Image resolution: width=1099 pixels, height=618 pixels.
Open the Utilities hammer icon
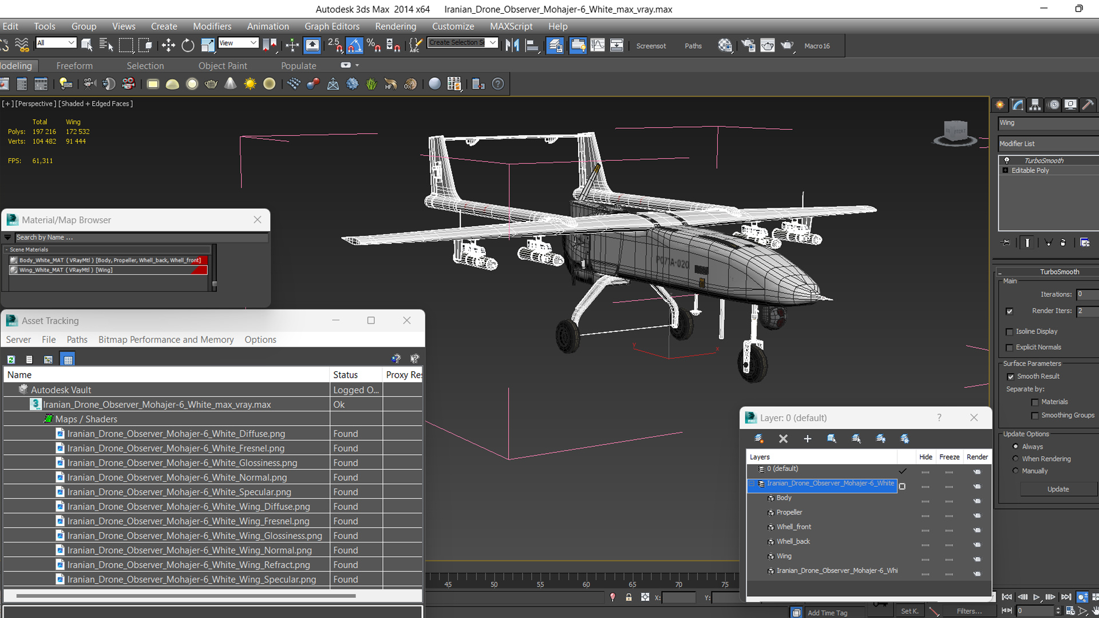(1088, 105)
